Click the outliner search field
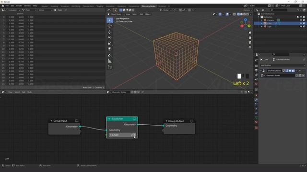 (x=279, y=10)
